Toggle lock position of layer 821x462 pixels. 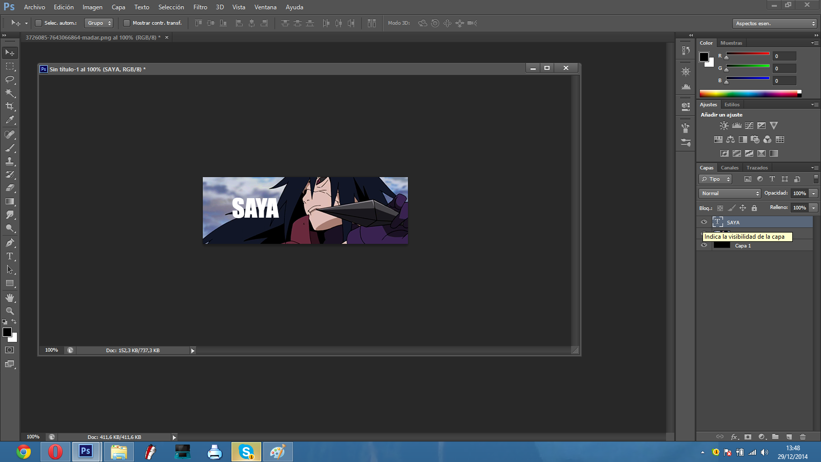(x=742, y=208)
